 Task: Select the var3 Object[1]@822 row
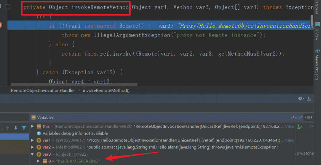point(162,154)
